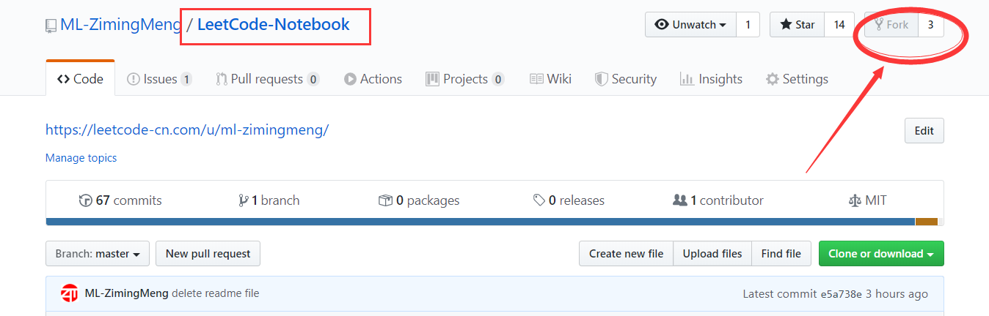Click ML-ZimingMeng's commit avatar

(x=70, y=293)
